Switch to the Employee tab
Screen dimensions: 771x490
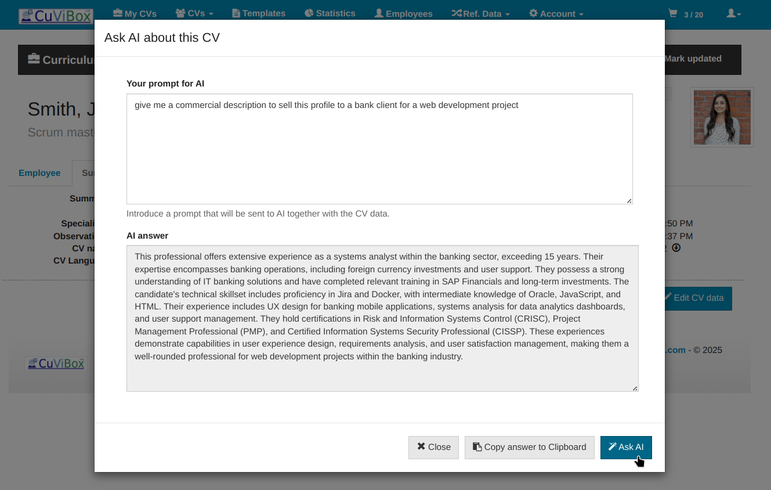[x=39, y=173]
